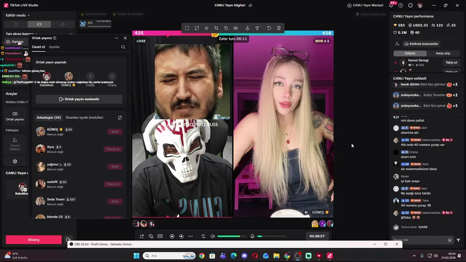Adjust the microphone level slider
The image size is (466, 262).
click(x=272, y=236)
